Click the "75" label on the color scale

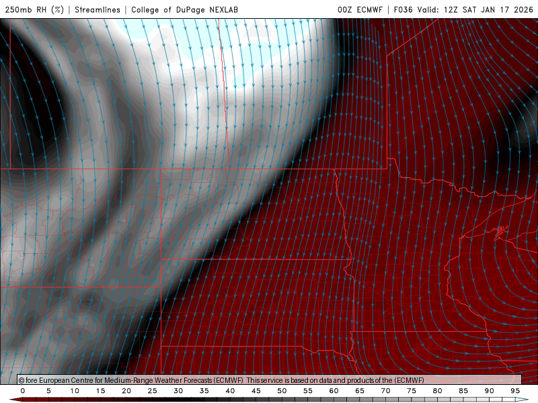point(412,391)
